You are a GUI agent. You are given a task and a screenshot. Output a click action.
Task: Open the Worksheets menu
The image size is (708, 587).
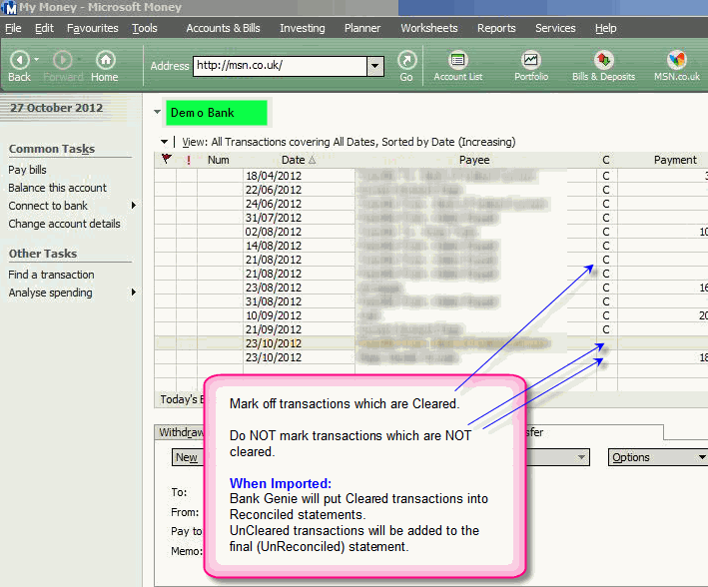click(x=429, y=28)
